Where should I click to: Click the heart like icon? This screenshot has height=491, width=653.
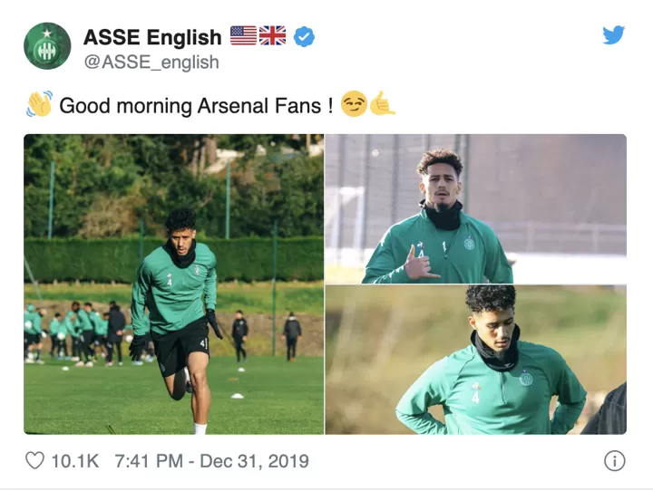pyautogui.click(x=34, y=461)
